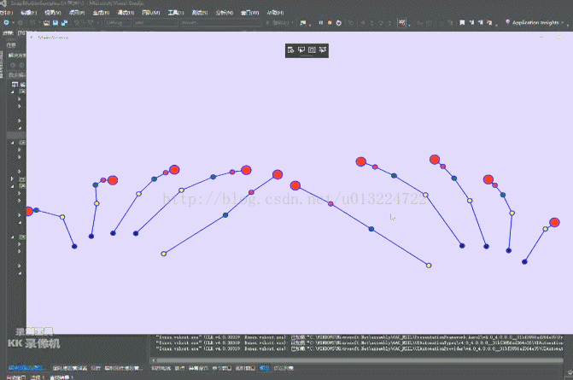Screen dimensions: 573x380
Task: Open the 编辑(E) menu
Action: 29,13
